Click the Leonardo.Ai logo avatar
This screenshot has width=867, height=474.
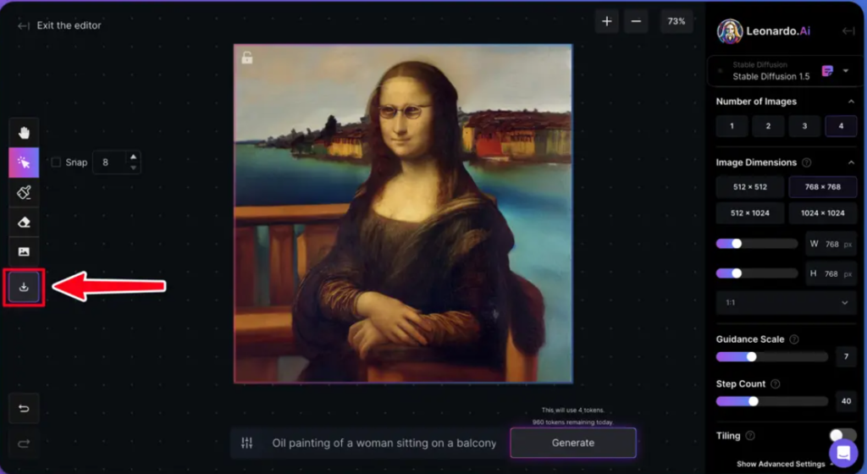click(729, 31)
